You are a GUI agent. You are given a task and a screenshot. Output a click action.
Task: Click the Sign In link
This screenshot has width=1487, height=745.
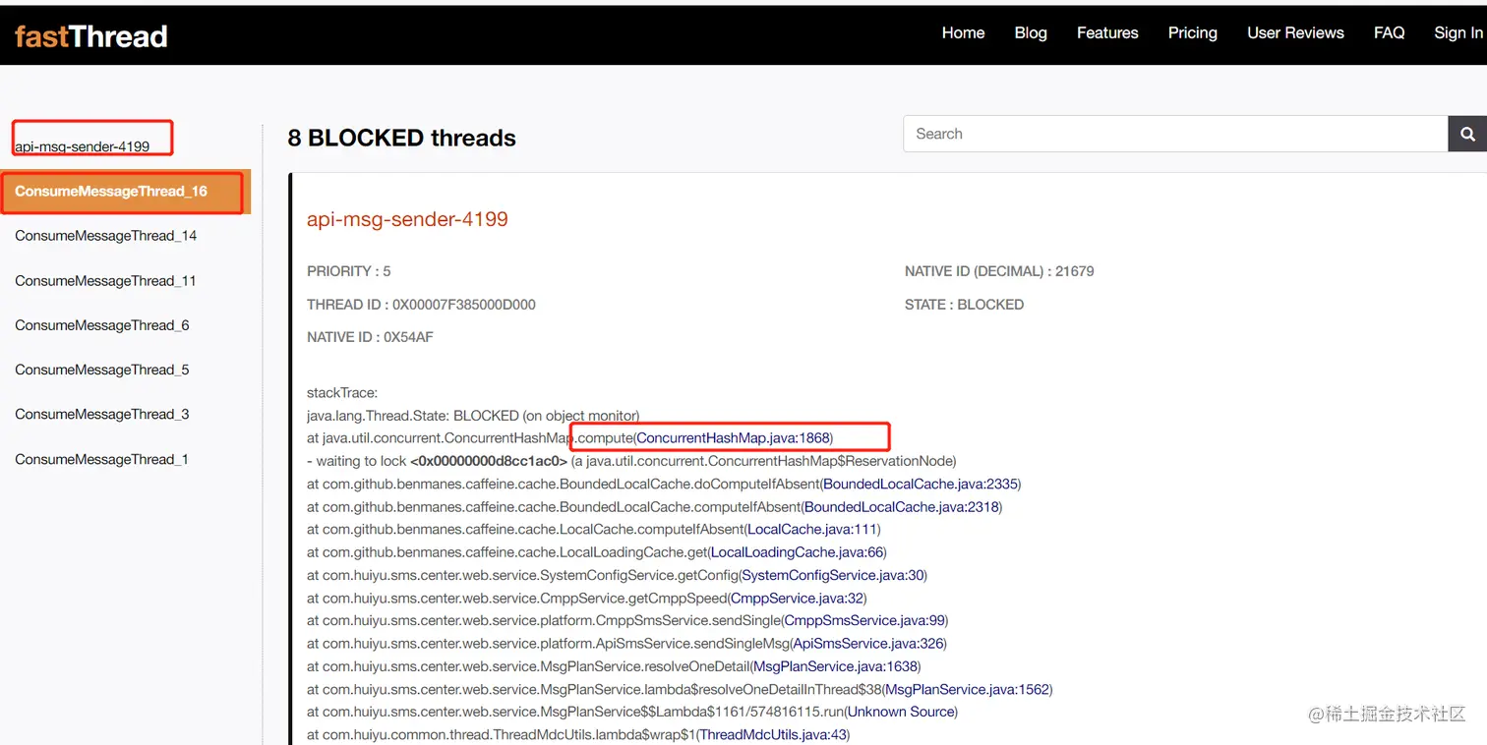coord(1458,32)
